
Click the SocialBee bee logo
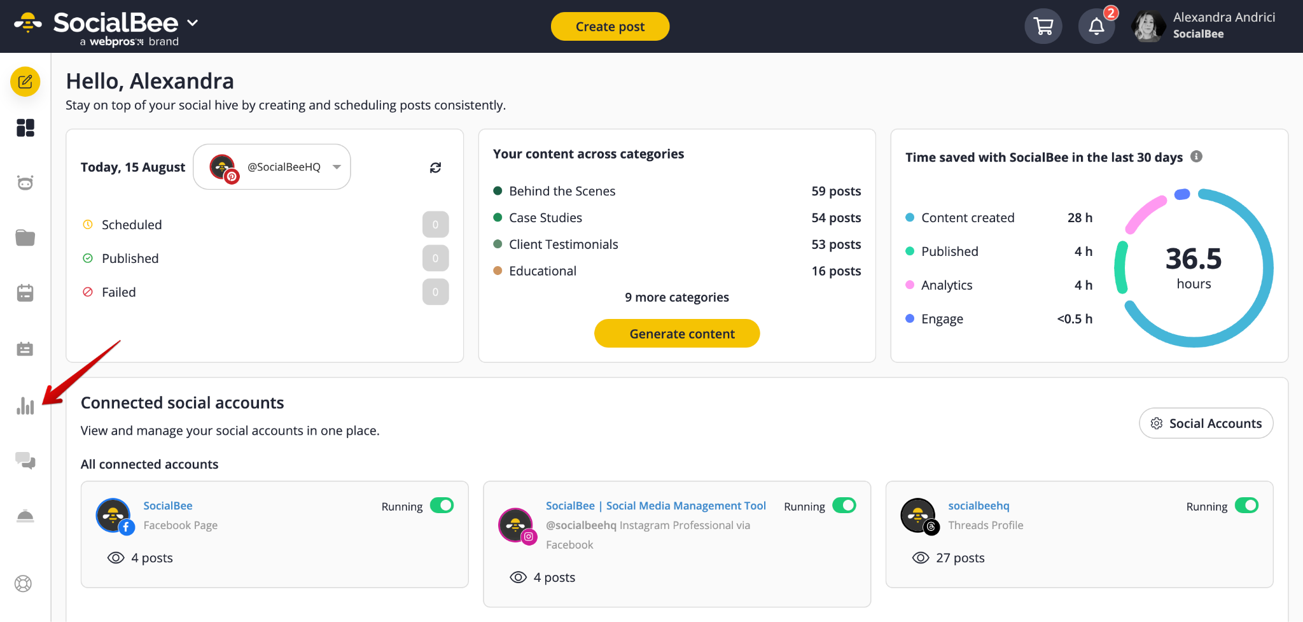coord(28,24)
